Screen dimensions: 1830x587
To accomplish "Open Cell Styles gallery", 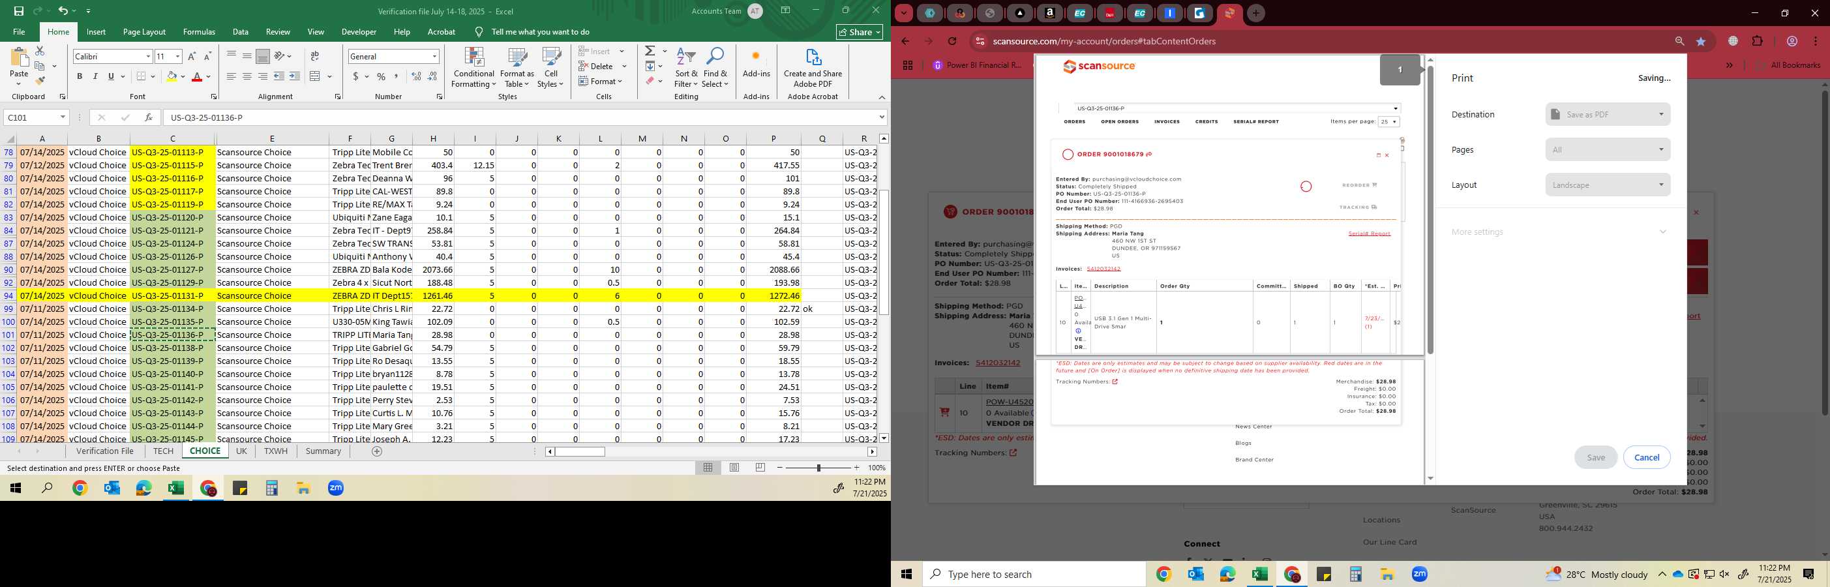I will coord(550,68).
